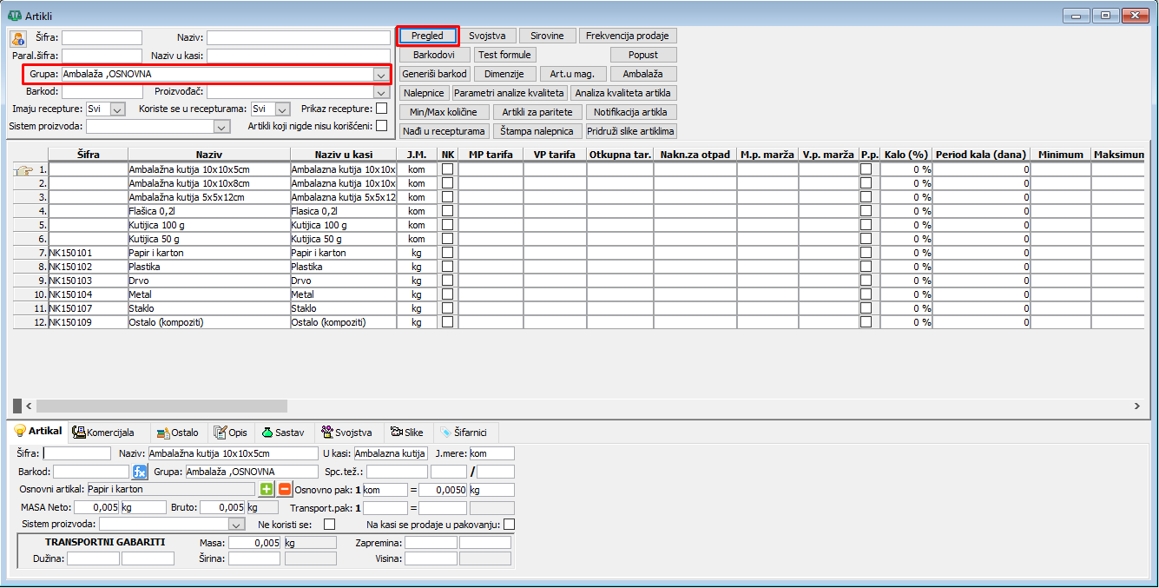This screenshot has width=1159, height=588.
Task: Click the green plus icon for Osnovni artikal
Action: (x=267, y=489)
